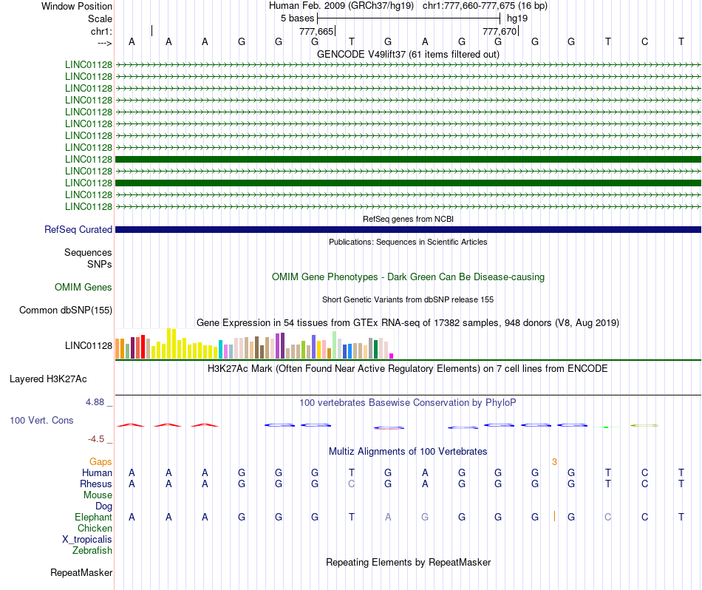Click Repeating Elements by RepeatMasker title

point(408,562)
